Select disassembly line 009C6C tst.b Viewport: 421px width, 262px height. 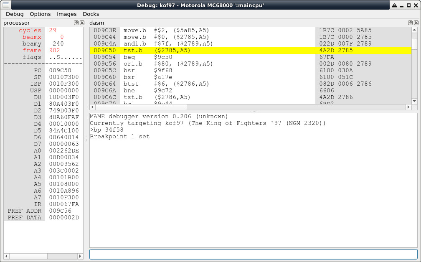click(x=251, y=97)
